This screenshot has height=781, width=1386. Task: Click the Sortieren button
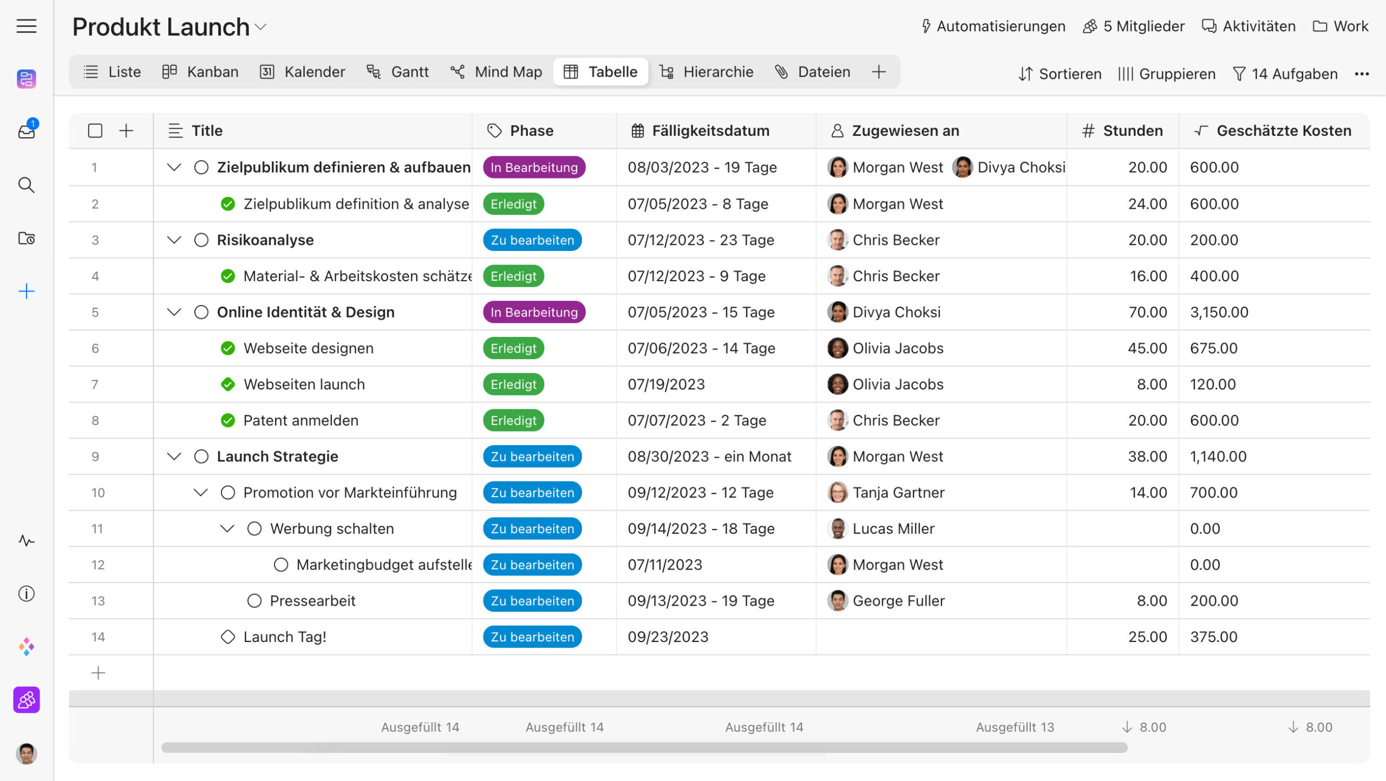[x=1060, y=74]
